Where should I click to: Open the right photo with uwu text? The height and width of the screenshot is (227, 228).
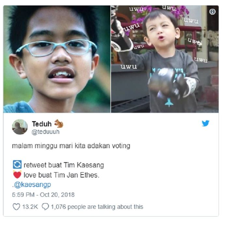click(165, 59)
